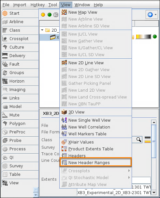160x198 pixels.
Task: Click the Well Markers Table icon
Action: point(64,134)
